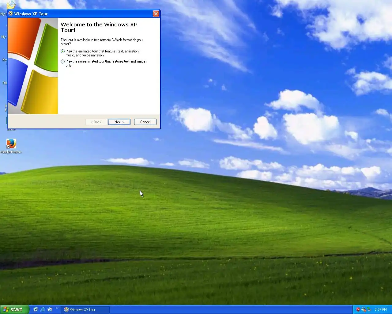This screenshot has width=392, height=314.
Task: Expand the Quick Launch overflow chevron
Action: point(57,308)
